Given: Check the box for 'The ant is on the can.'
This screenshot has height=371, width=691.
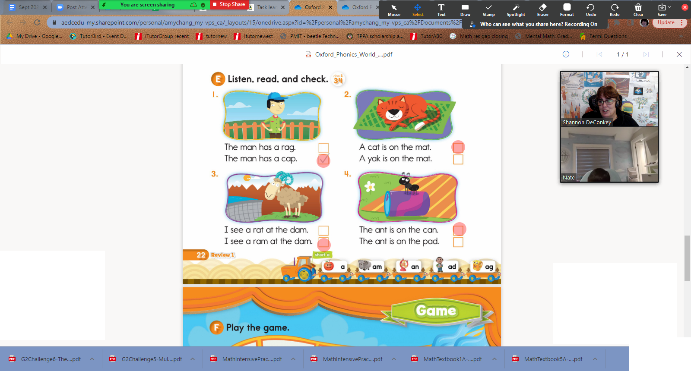Looking at the screenshot, I should click(458, 230).
